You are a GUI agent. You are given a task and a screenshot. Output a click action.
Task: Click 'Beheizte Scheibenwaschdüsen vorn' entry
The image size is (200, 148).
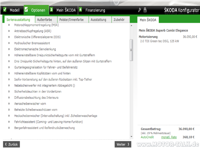pos(36,110)
